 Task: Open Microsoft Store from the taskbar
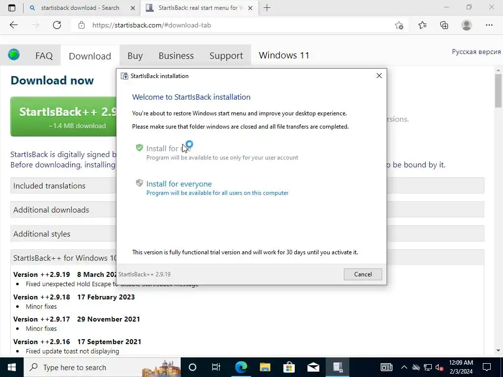[289, 367]
